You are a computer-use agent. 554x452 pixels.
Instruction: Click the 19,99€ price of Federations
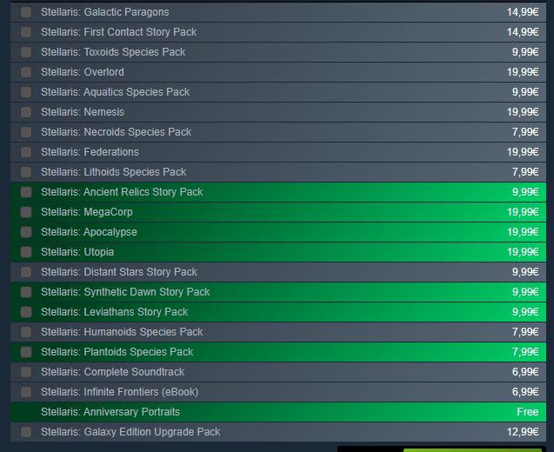523,152
